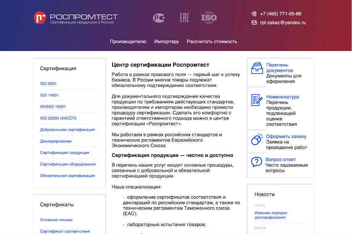Click the Наша специализация: text
The width and height of the screenshot is (352, 234).
pyautogui.click(x=137, y=187)
